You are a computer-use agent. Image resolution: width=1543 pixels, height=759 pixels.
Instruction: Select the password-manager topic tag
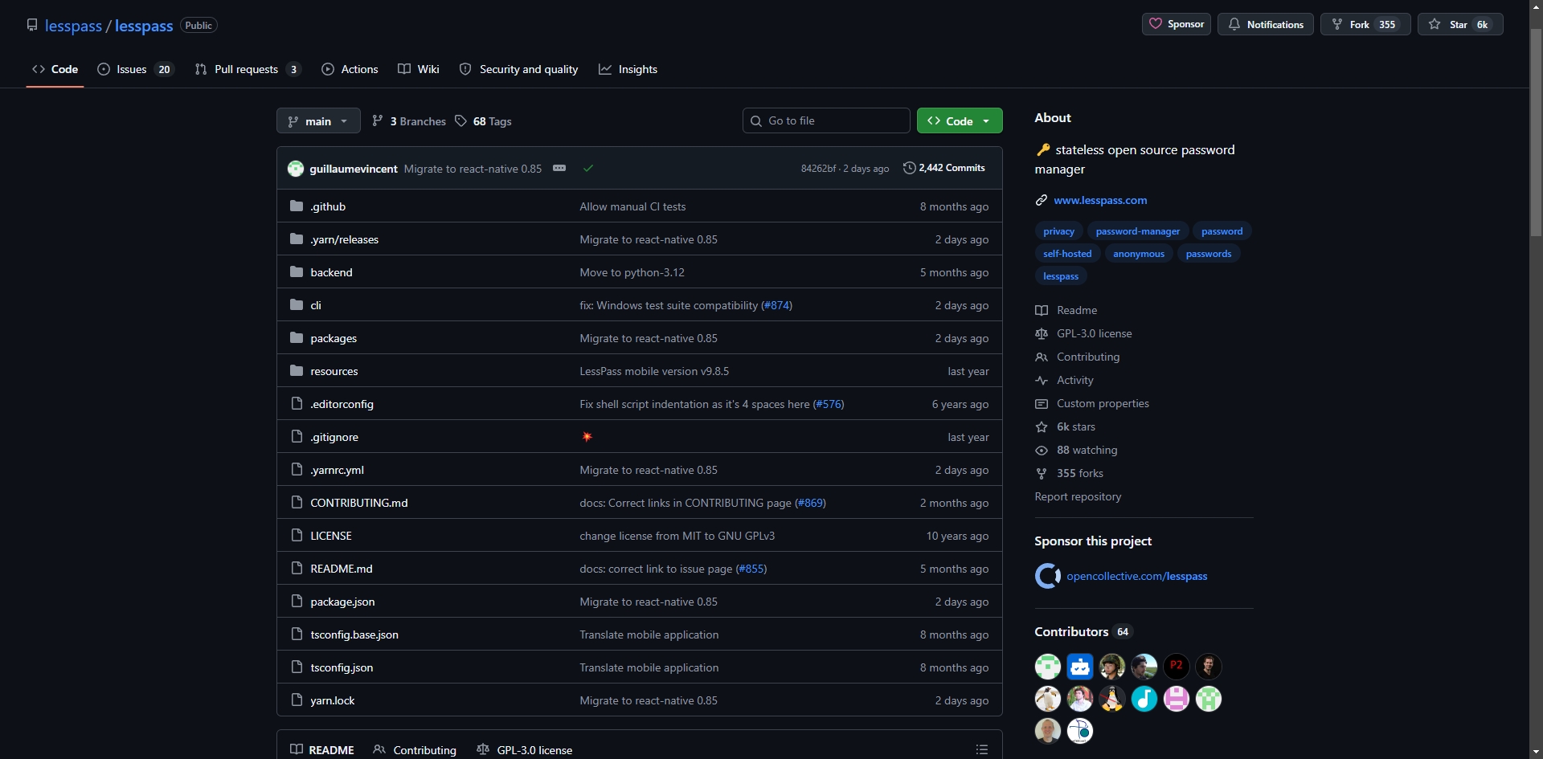tap(1137, 231)
